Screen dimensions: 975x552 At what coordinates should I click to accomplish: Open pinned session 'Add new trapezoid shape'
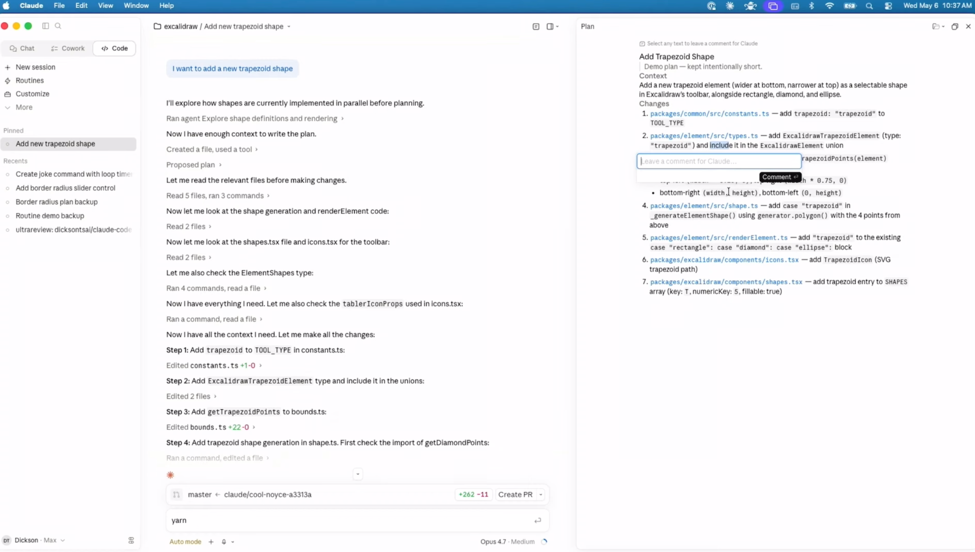(69, 144)
